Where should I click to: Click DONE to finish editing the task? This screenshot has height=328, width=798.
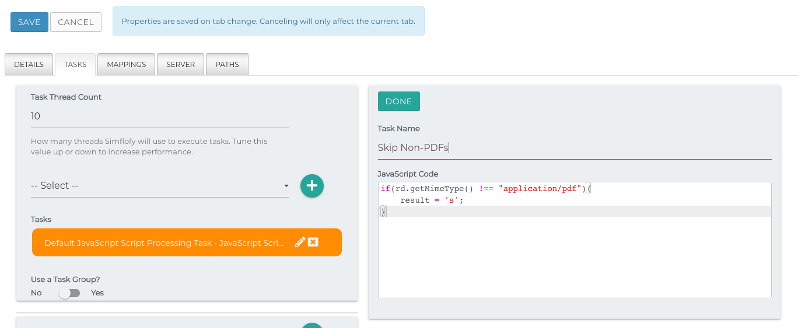[398, 101]
